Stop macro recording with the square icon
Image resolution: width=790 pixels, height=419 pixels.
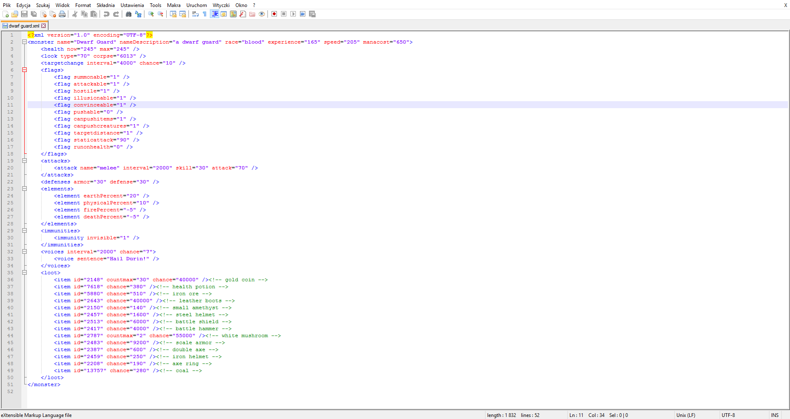pos(284,14)
